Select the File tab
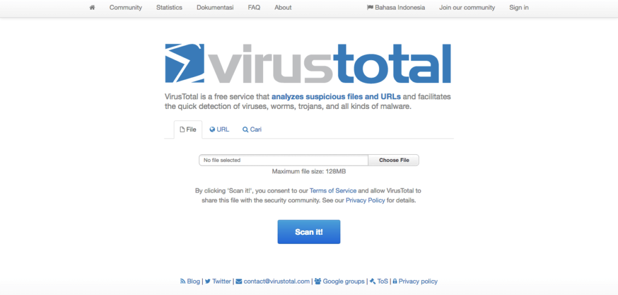The width and height of the screenshot is (618, 295). 188,129
